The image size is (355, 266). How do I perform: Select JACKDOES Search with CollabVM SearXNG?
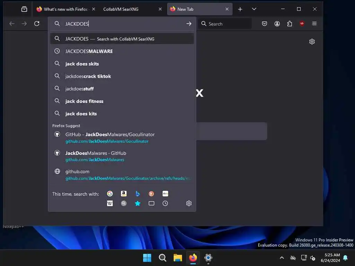(x=122, y=39)
